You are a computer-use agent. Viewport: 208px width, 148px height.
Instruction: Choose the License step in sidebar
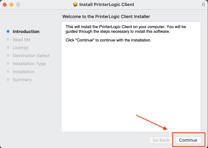point(20,48)
